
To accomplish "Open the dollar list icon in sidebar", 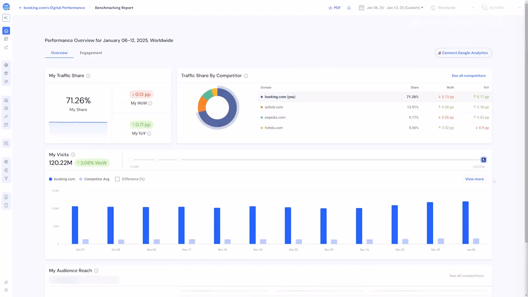I will tap(6, 144).
